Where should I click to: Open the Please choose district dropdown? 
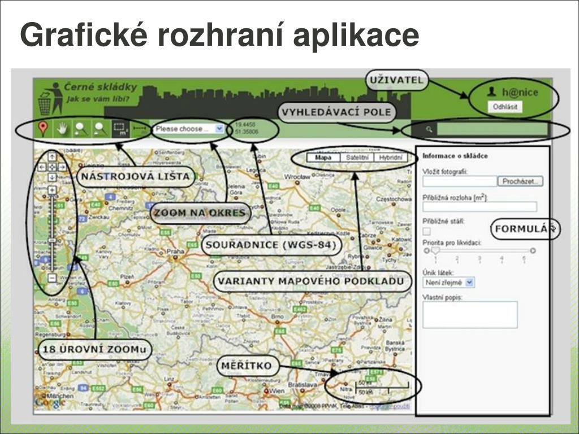[189, 129]
